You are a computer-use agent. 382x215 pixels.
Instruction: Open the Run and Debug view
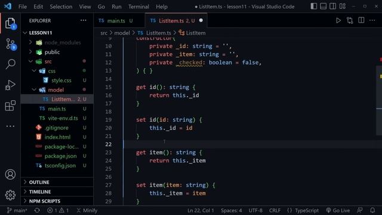point(10,85)
